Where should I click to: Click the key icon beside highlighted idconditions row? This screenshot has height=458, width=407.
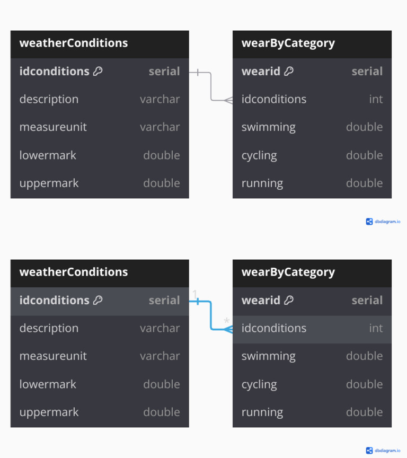point(98,300)
